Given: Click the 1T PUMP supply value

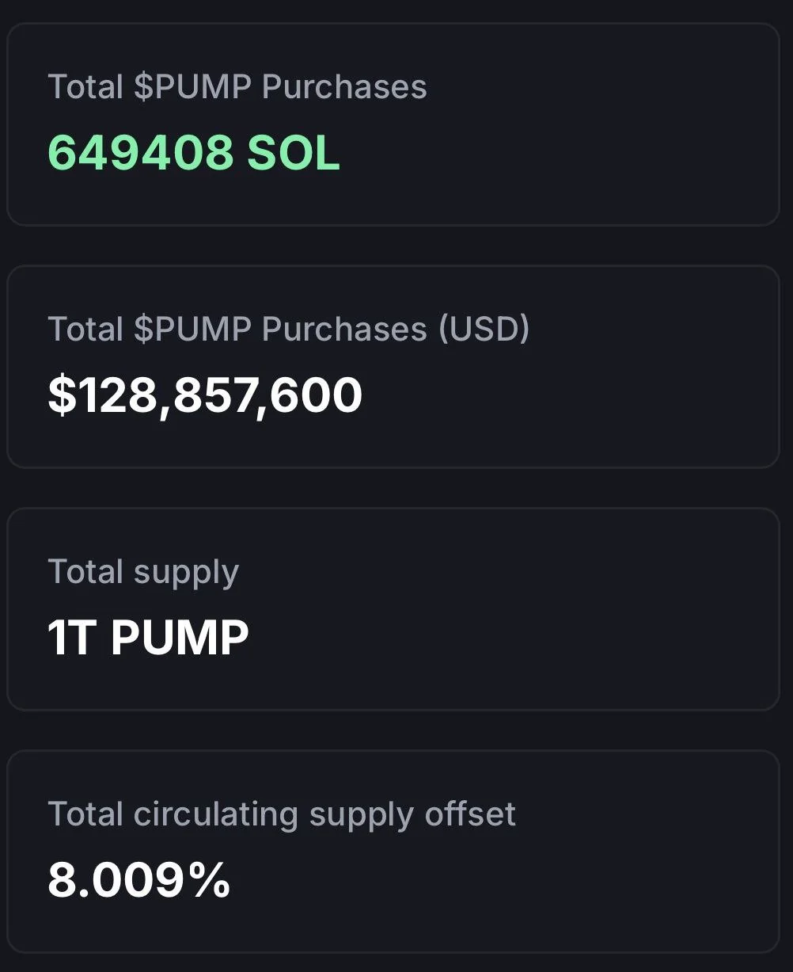Looking at the screenshot, I should pyautogui.click(x=148, y=637).
